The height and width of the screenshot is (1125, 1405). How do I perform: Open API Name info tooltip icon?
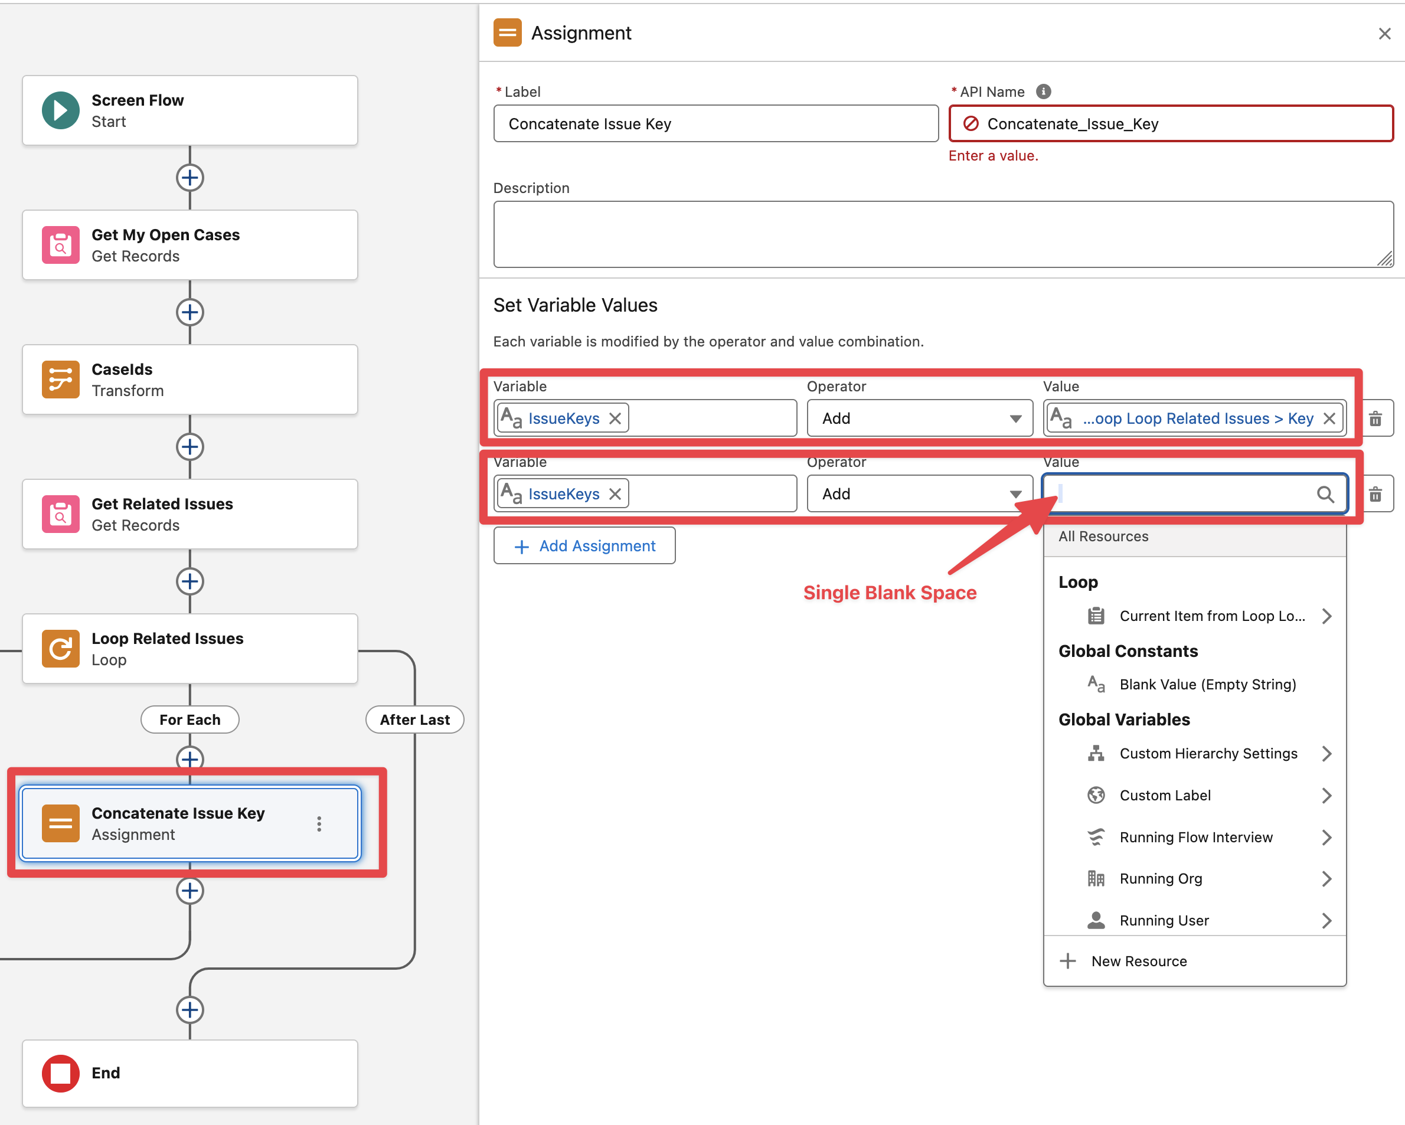1043,92
